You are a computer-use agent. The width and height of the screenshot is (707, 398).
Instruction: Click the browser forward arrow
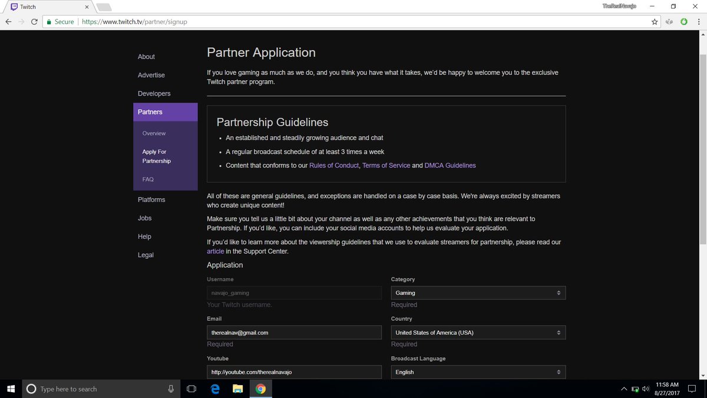pyautogui.click(x=22, y=22)
